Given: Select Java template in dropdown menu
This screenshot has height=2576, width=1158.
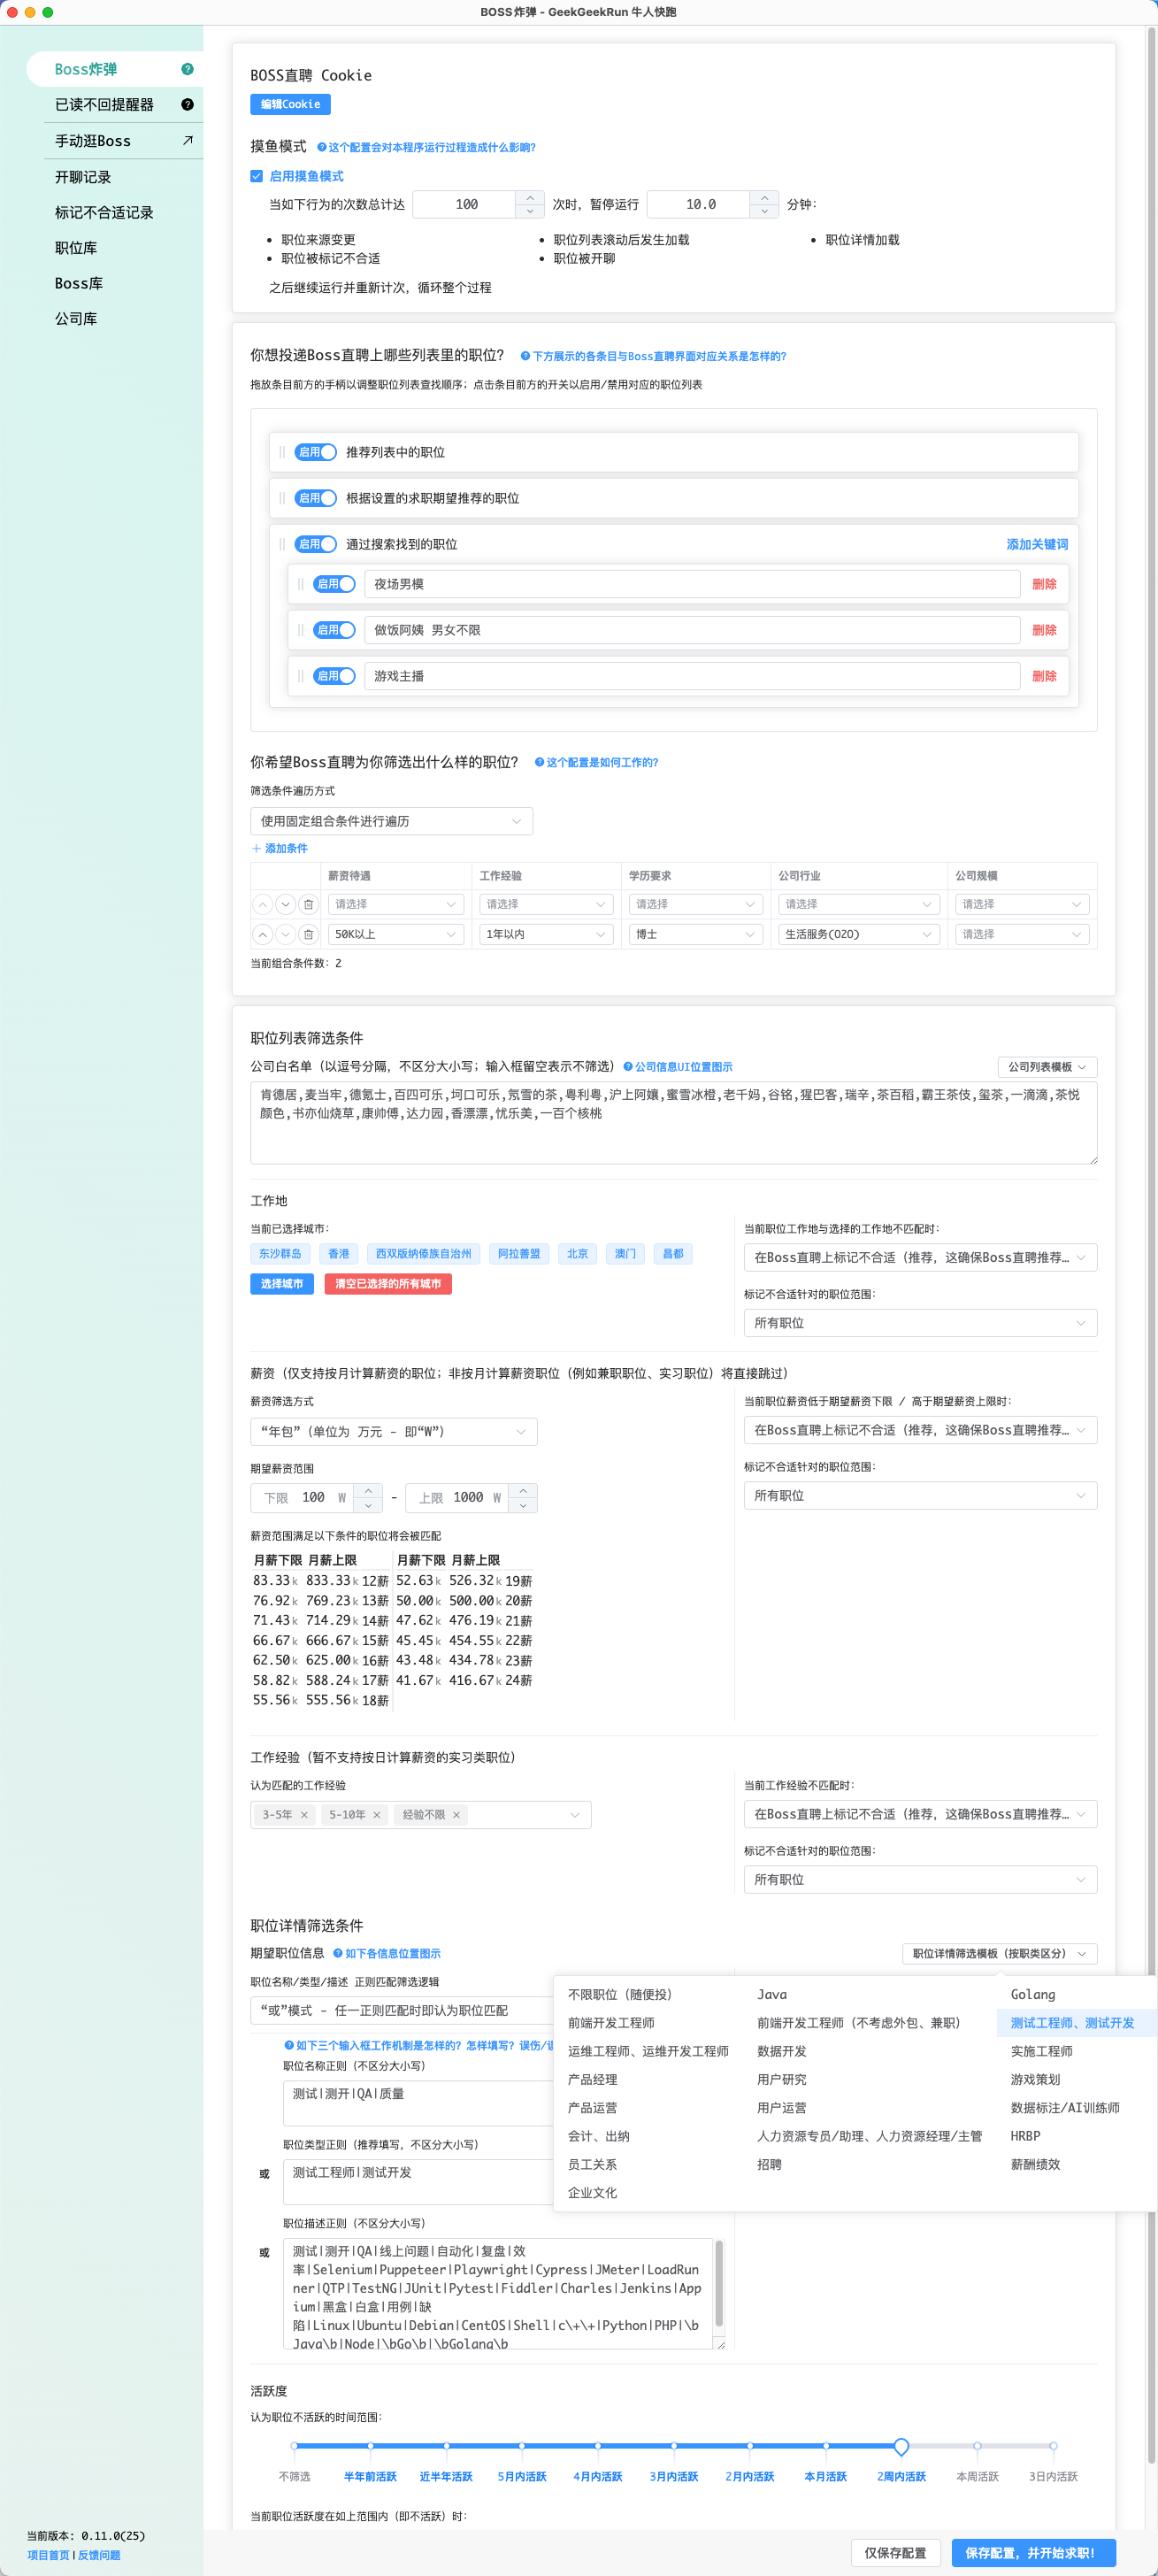Looking at the screenshot, I should pos(868,1994).
